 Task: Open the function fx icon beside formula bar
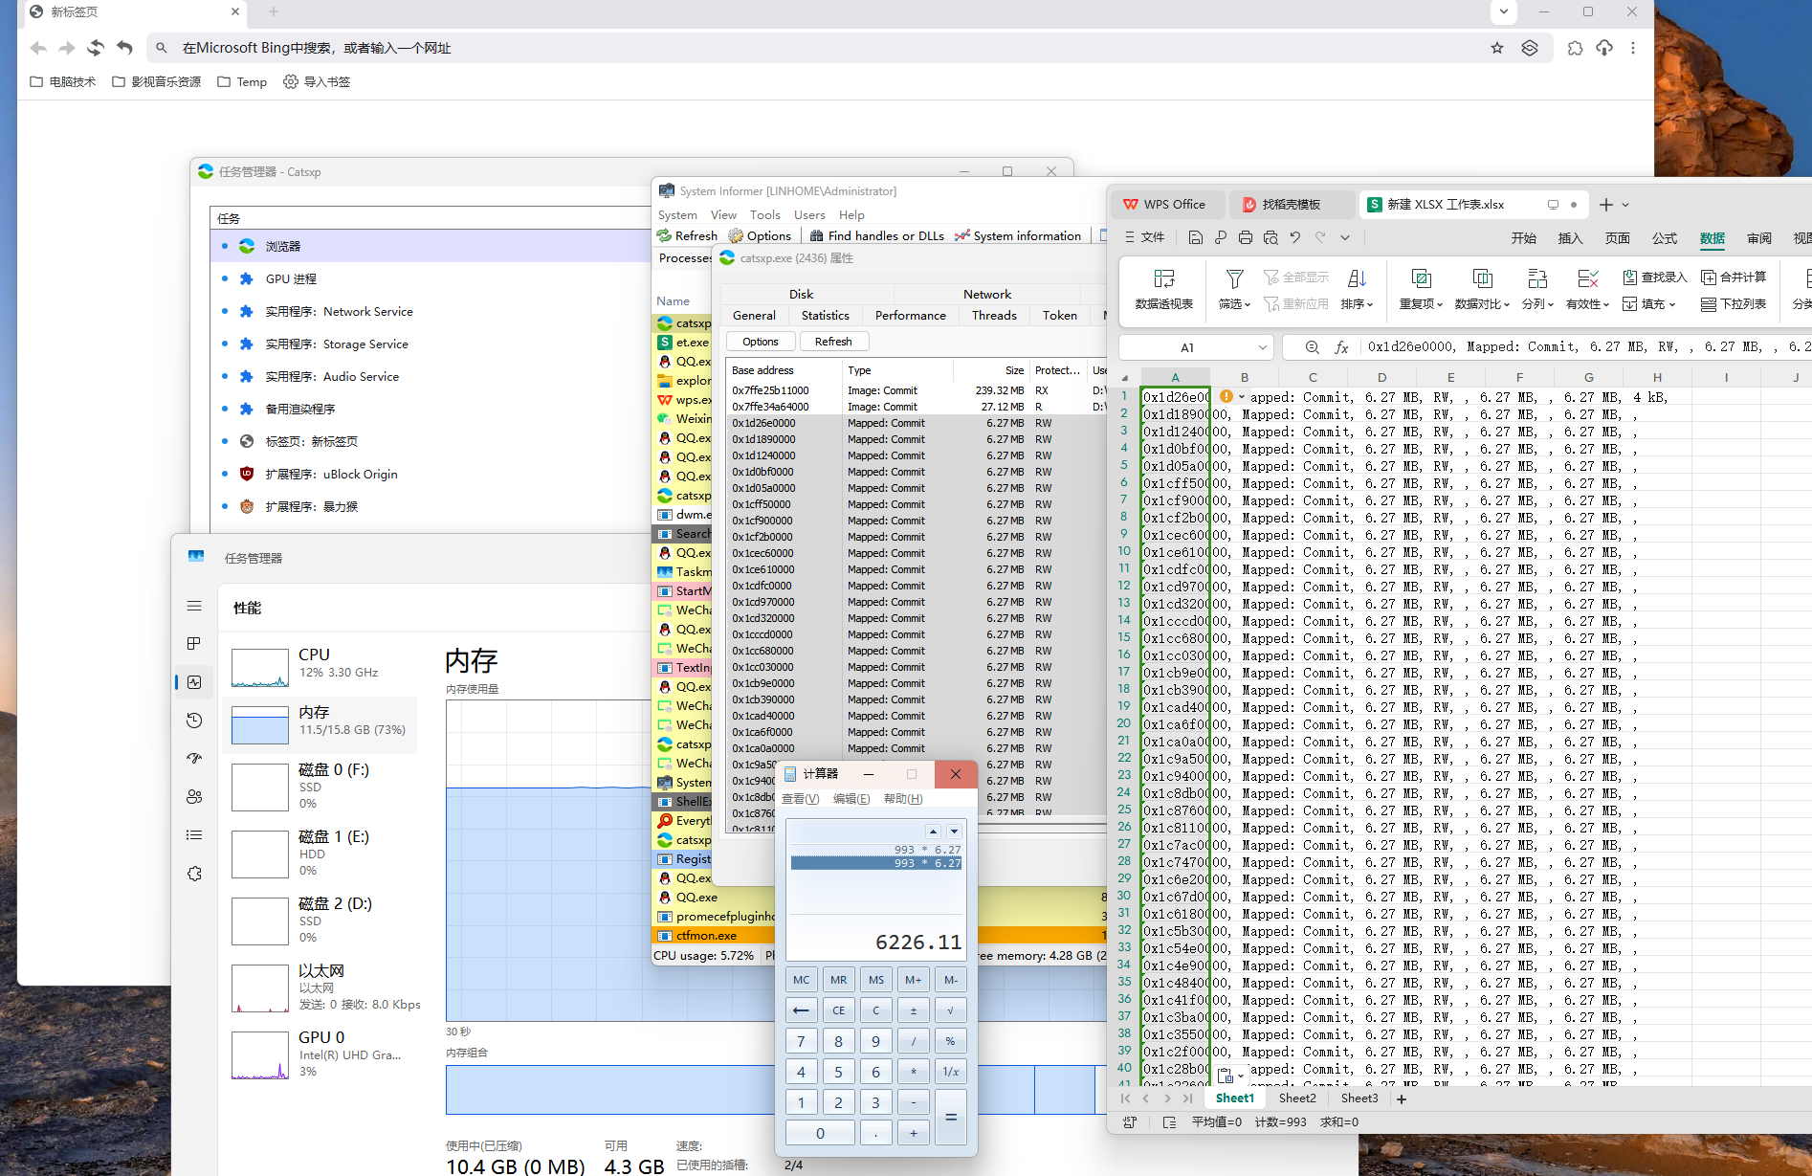pos(1341,347)
